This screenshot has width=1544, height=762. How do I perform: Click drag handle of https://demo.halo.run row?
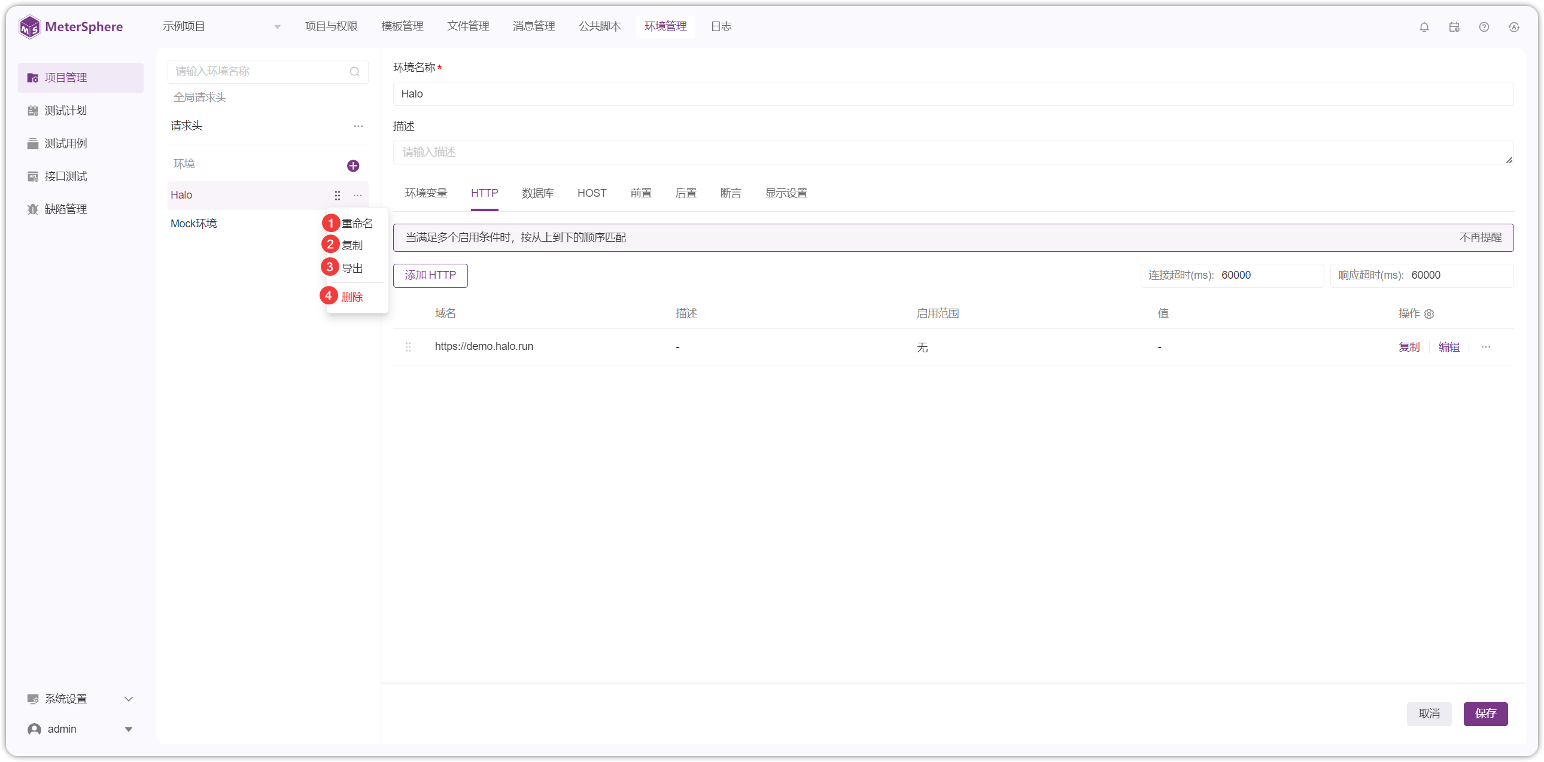point(408,348)
